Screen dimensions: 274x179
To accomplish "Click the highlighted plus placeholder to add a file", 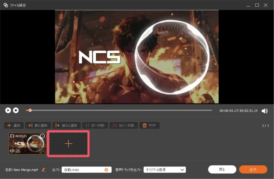I will (x=68, y=144).
